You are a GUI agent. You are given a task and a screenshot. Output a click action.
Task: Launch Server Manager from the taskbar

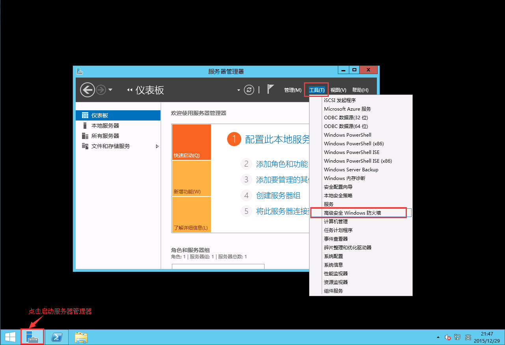[x=32, y=337]
